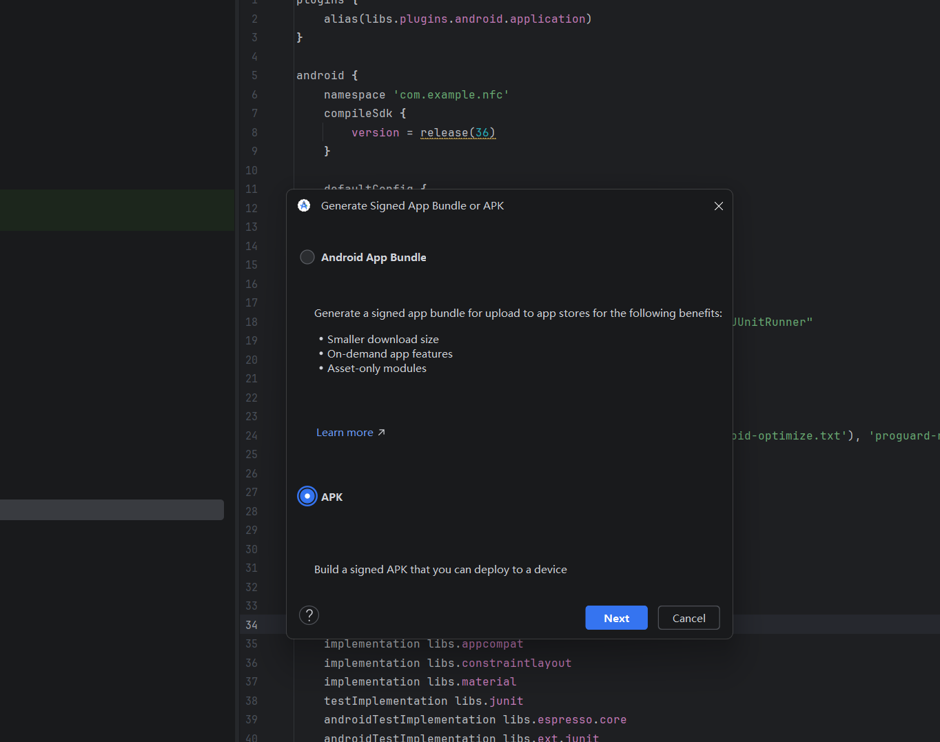940x742 pixels.
Task: Click 'androidTestImplementation libs.espresso.core' line
Action: click(x=475, y=719)
